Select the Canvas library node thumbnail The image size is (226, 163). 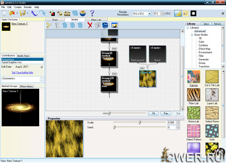(194, 77)
